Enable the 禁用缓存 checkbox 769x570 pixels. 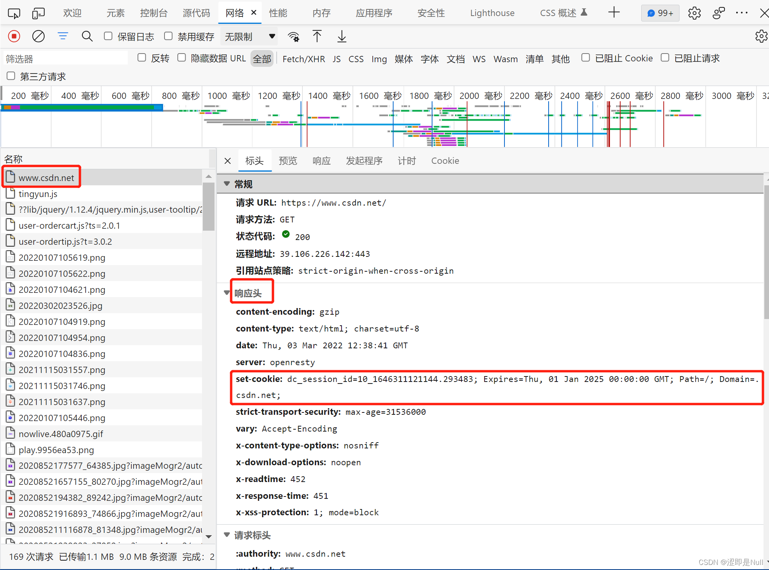(168, 36)
